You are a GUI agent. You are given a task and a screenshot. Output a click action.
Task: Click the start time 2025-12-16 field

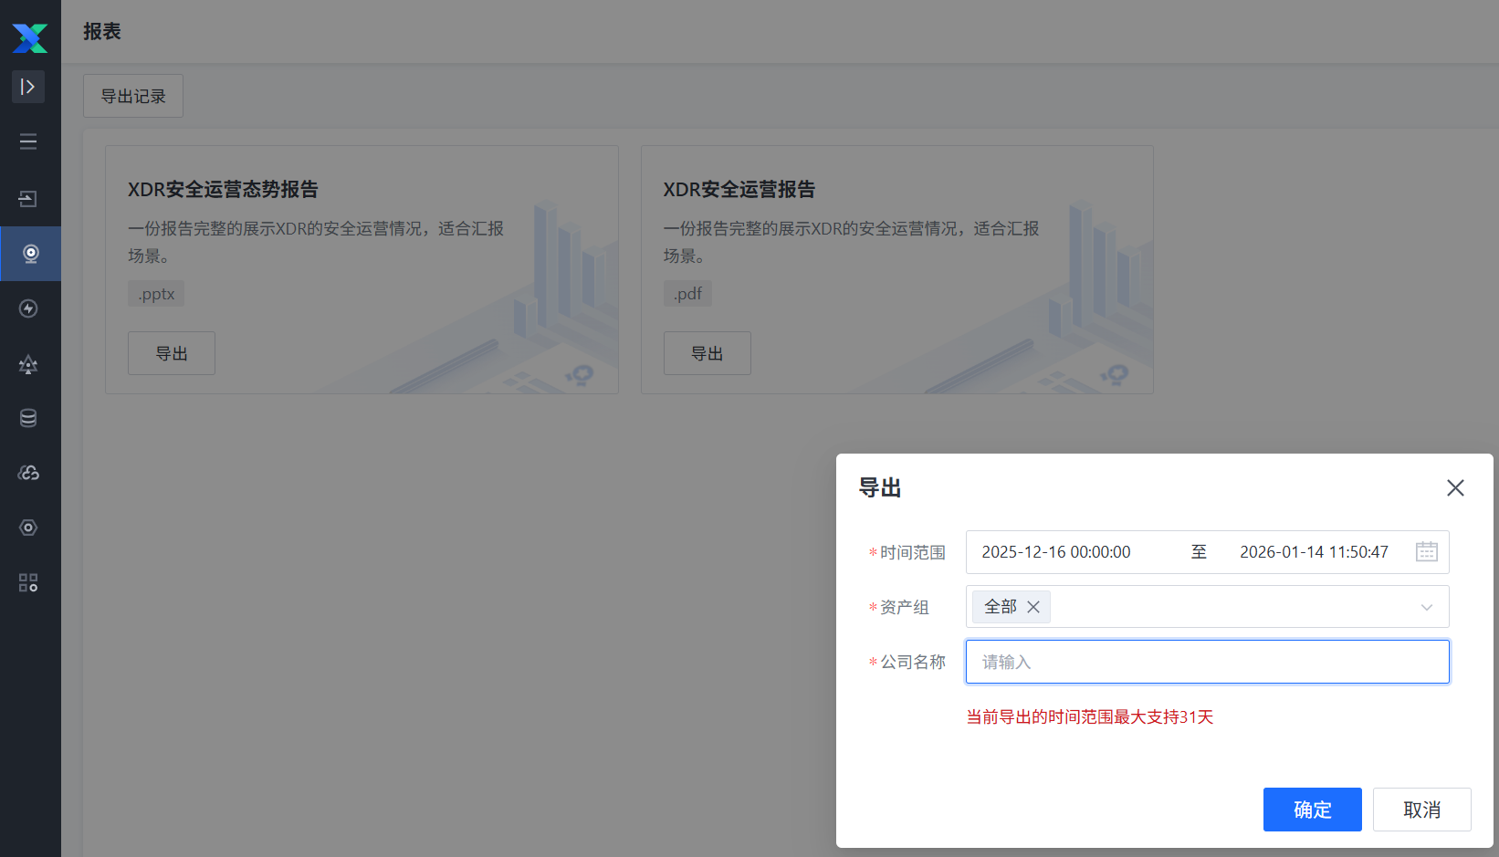(1056, 552)
